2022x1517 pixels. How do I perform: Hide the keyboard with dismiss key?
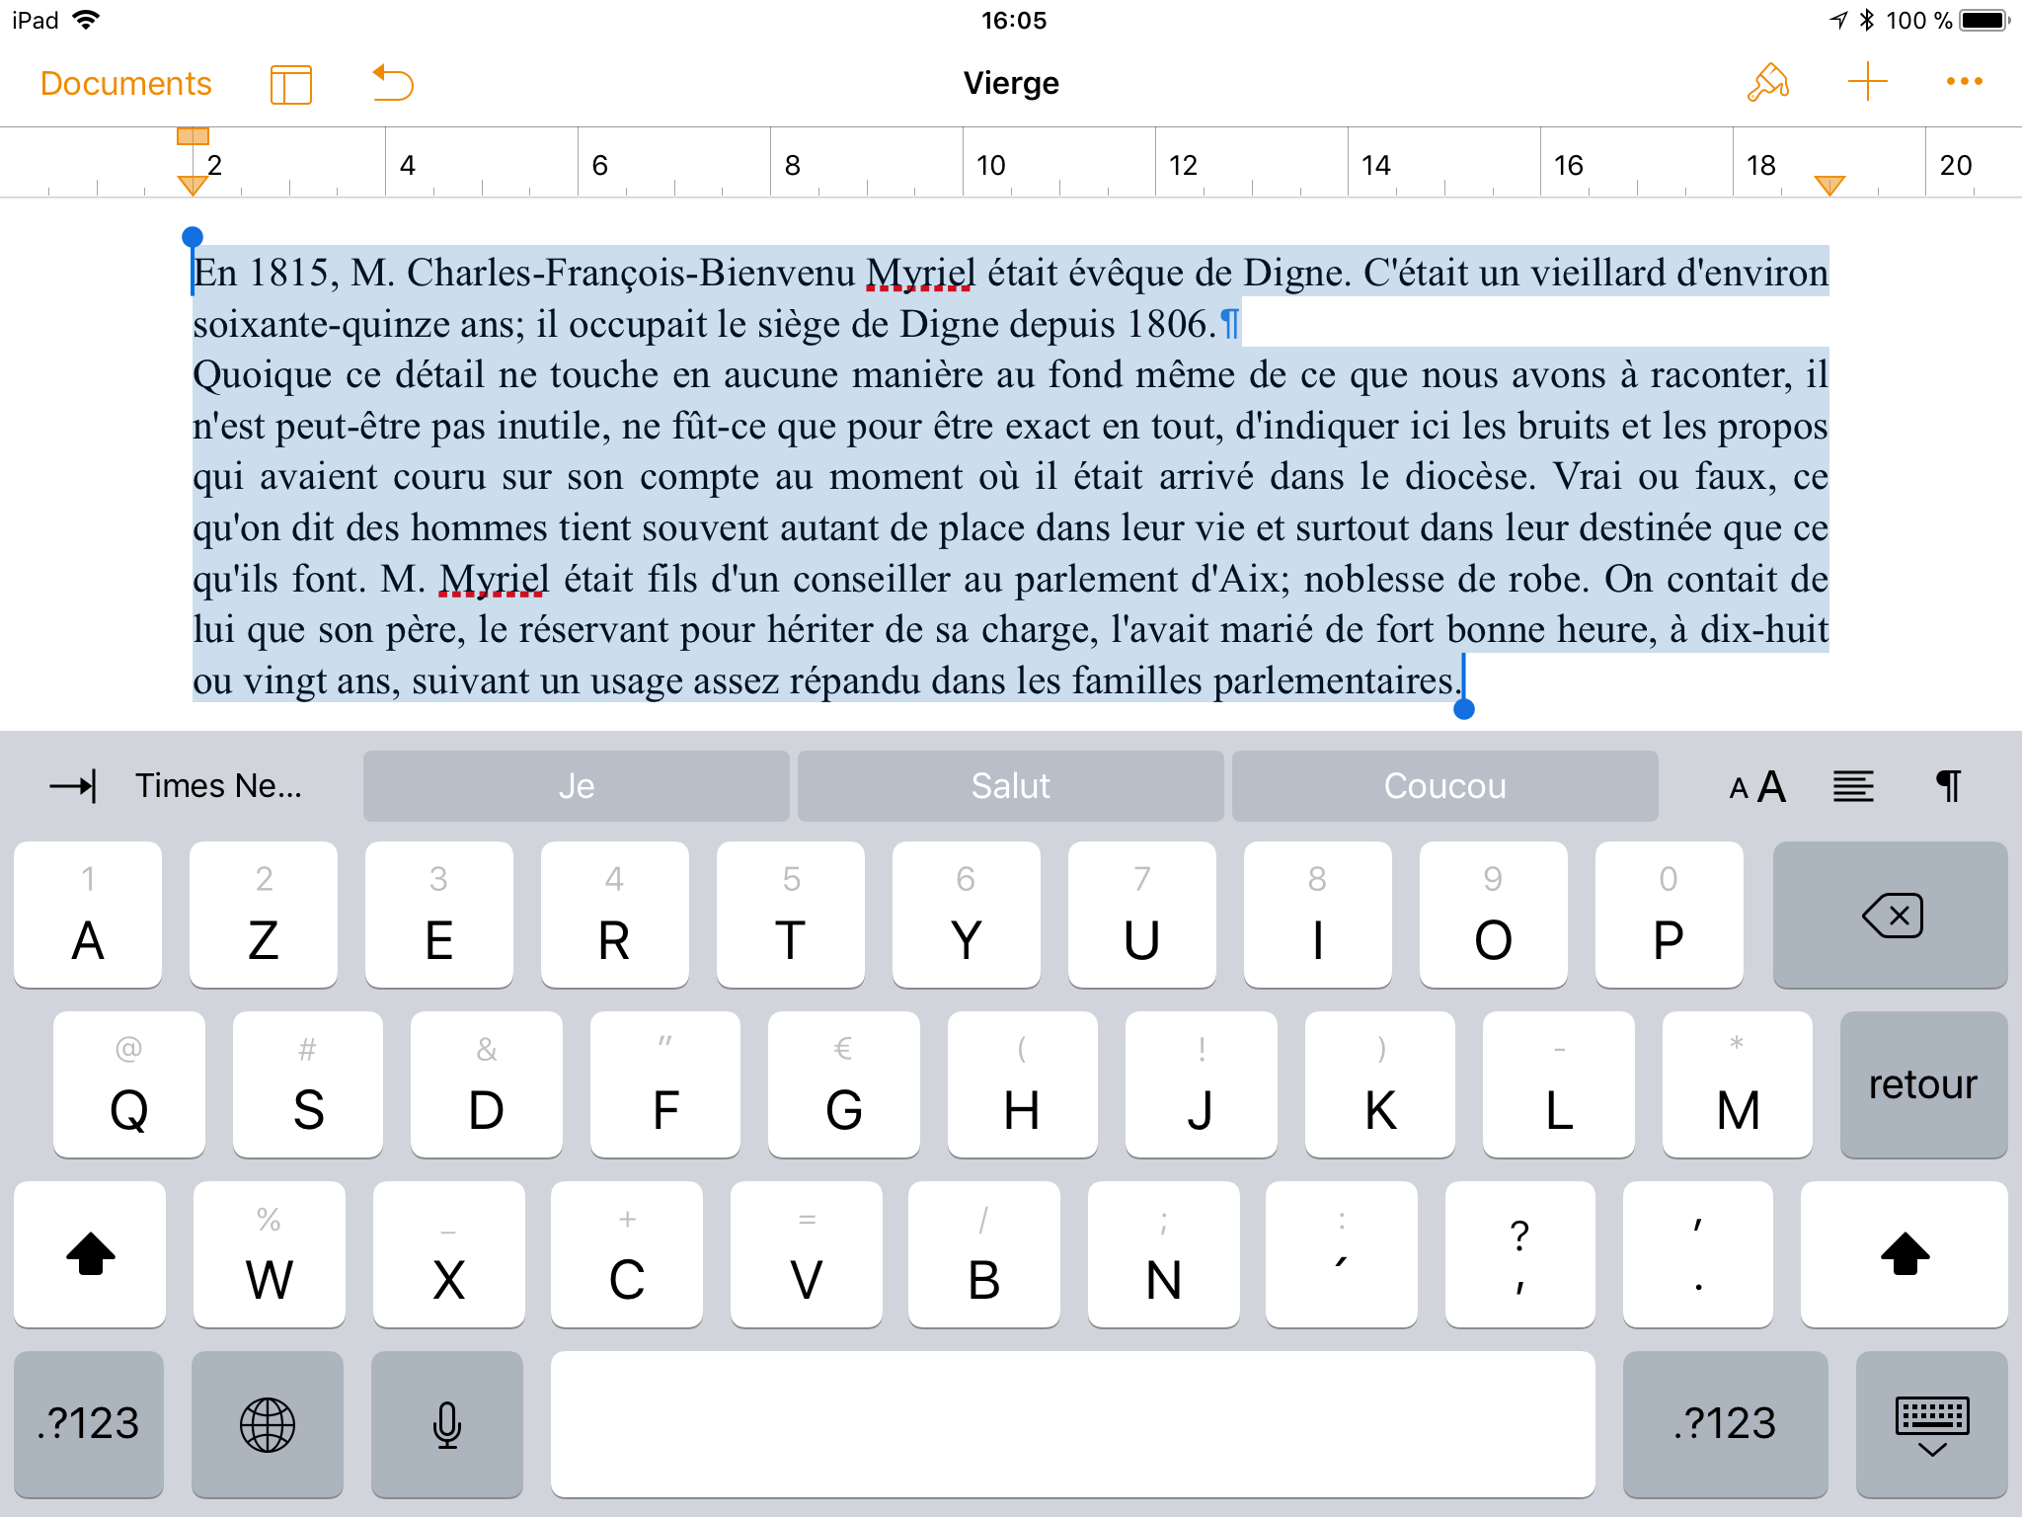(x=1931, y=1423)
